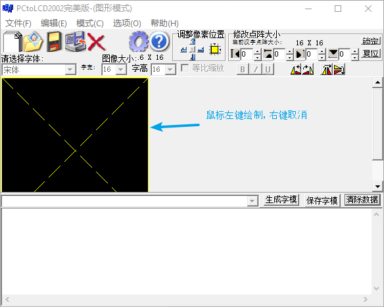The height and width of the screenshot is (307, 384).
Task: Click the center icon between the move arrows
Action: (193, 50)
